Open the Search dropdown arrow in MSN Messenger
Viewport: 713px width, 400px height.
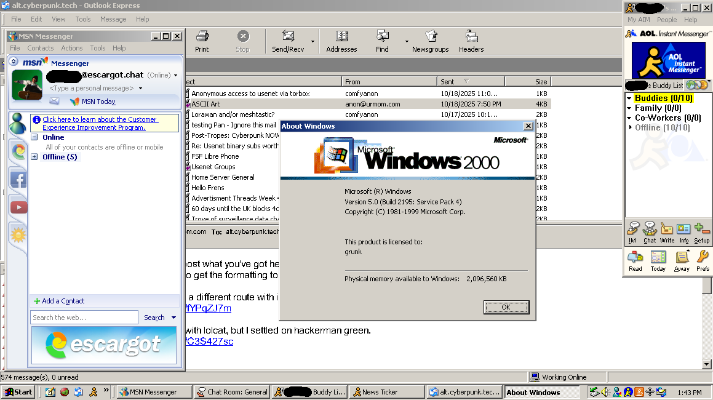click(173, 318)
